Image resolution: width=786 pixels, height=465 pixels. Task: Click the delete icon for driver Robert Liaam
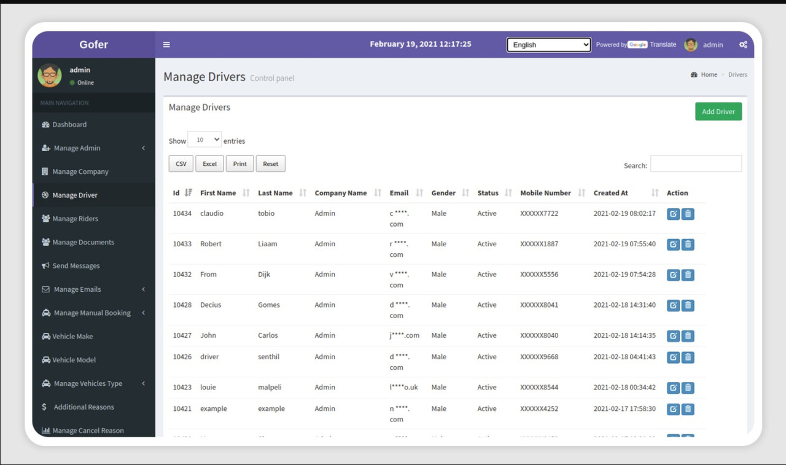687,244
